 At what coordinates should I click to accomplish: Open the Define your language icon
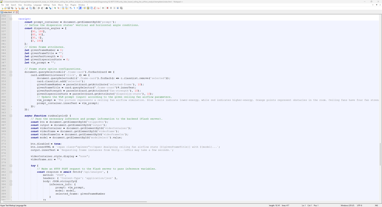pos(85,8)
